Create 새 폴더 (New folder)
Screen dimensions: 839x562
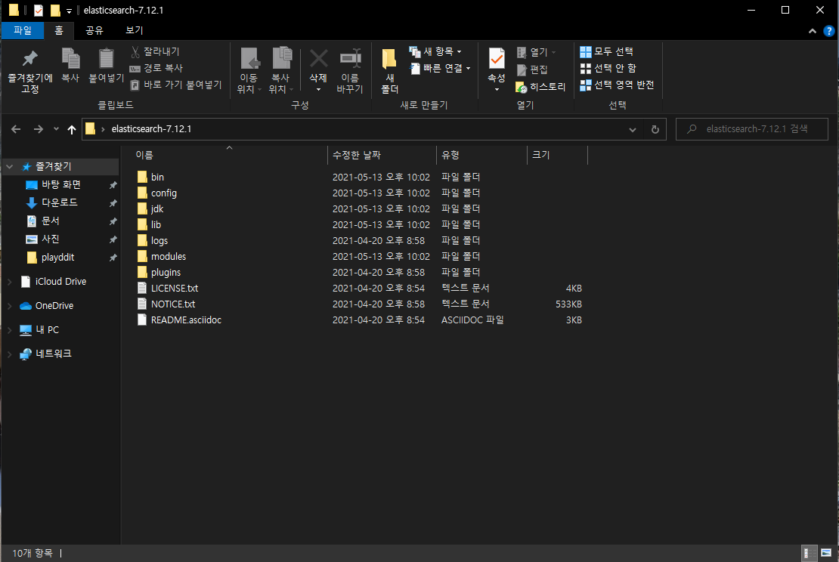pyautogui.click(x=389, y=70)
